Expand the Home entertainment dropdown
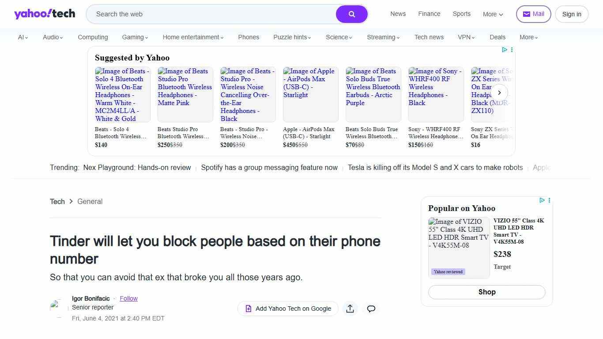 [x=192, y=37]
